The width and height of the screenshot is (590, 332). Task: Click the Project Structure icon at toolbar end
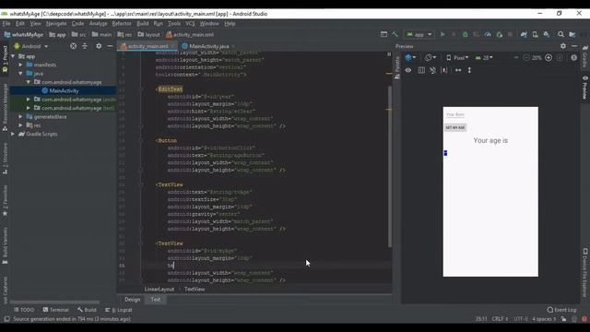(572, 34)
